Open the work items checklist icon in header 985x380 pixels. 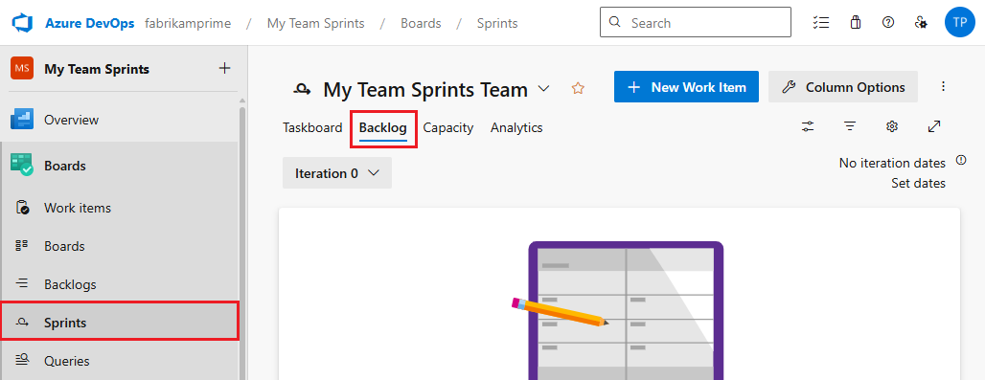click(820, 23)
